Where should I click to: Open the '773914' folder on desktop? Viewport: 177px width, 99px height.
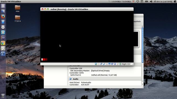click(x=17, y=18)
